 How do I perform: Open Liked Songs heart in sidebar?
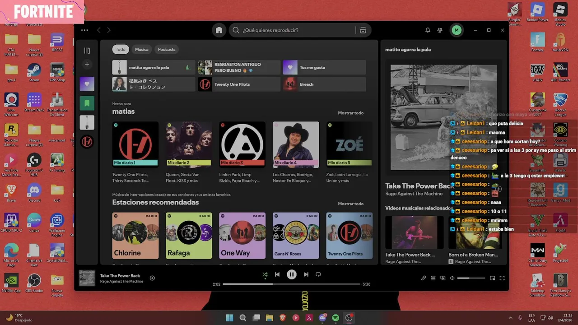tap(87, 84)
